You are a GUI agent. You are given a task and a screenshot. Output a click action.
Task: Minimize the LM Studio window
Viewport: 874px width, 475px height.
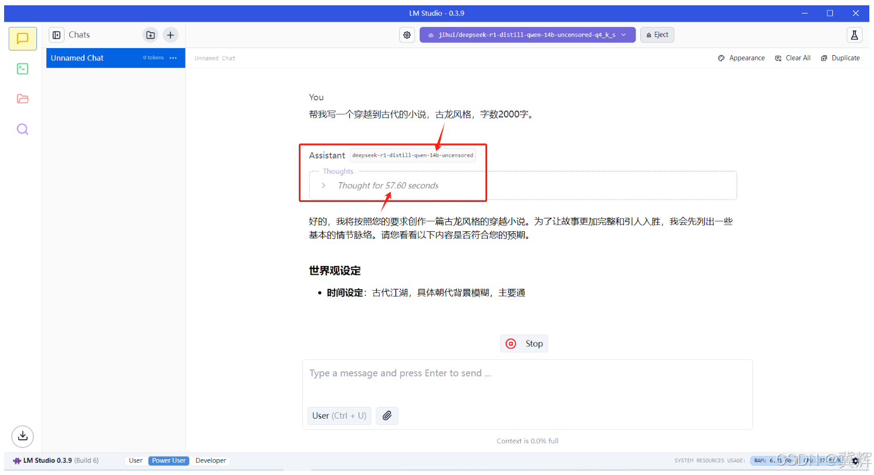[804, 13]
